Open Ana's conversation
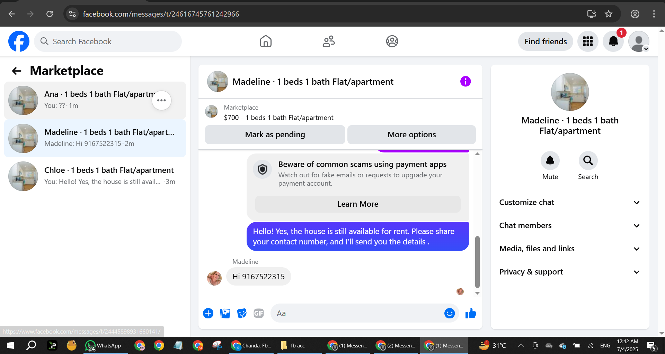665x354 pixels. coord(95,100)
